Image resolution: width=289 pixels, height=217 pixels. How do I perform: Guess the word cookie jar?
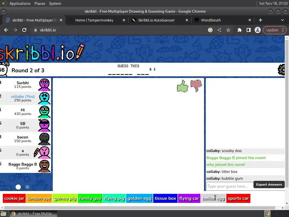(x=14, y=198)
